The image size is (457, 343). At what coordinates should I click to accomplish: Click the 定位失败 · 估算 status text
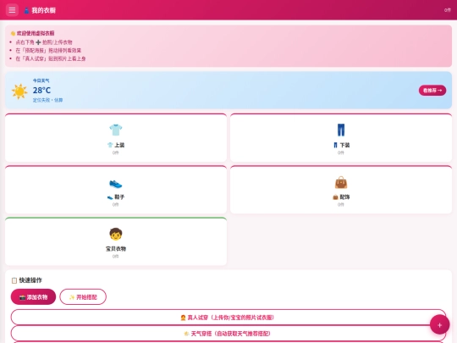pos(47,100)
